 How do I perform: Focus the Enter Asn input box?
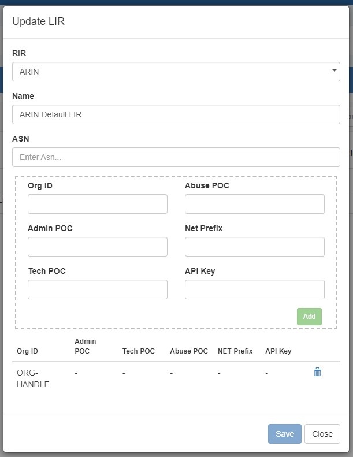(x=176, y=157)
